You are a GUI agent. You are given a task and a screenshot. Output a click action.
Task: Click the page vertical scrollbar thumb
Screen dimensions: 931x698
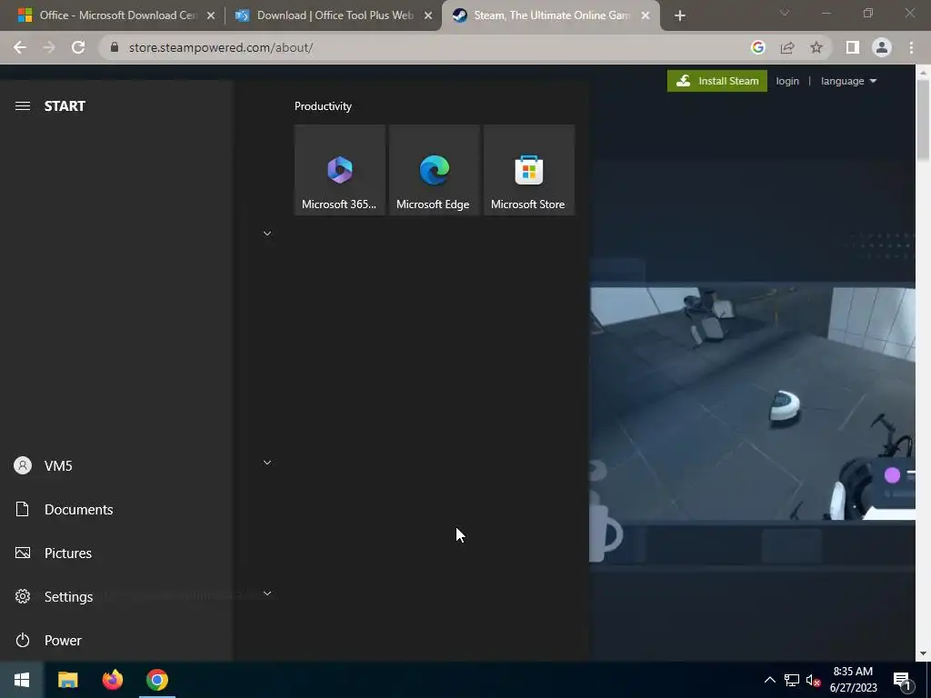click(923, 119)
